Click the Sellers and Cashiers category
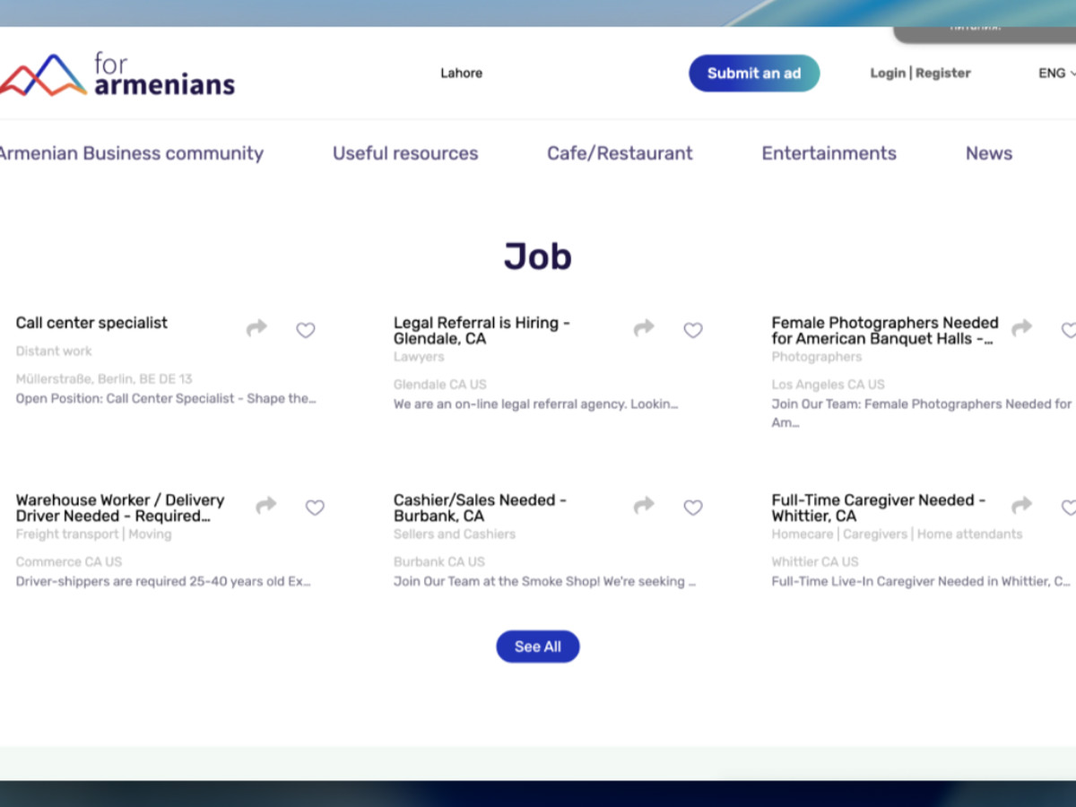Screen dimensions: 1076x807 click(x=455, y=534)
